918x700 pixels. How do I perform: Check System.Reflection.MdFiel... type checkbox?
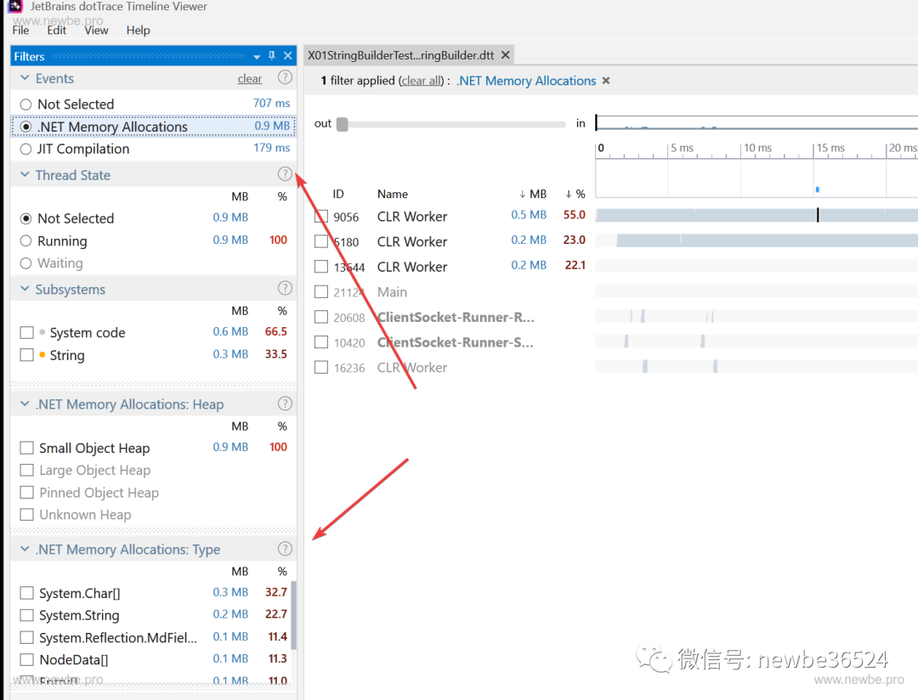tap(26, 637)
